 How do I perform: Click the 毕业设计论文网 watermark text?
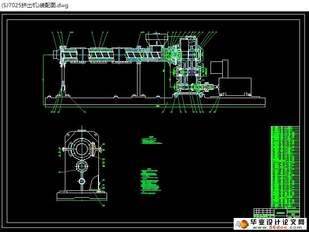277,222
